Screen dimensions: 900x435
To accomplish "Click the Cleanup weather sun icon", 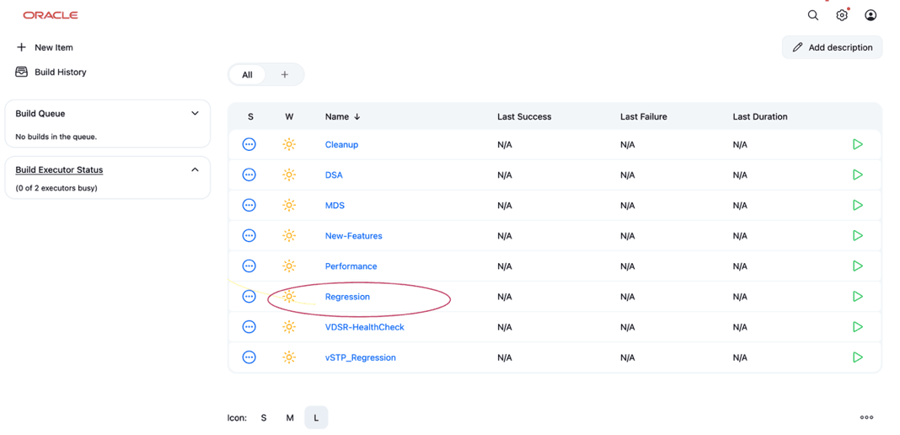I will 289,145.
